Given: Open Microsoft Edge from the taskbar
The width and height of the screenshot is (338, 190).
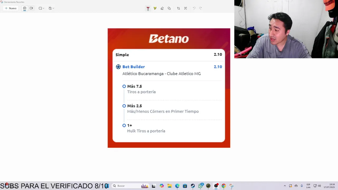Looking at the screenshot, I should tap(177, 186).
